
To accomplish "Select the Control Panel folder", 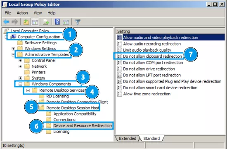I will pos(43,60).
